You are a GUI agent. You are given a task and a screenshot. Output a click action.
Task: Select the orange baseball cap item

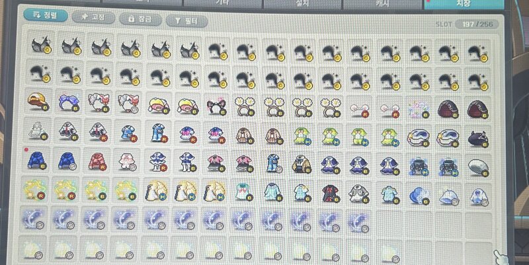(38, 101)
